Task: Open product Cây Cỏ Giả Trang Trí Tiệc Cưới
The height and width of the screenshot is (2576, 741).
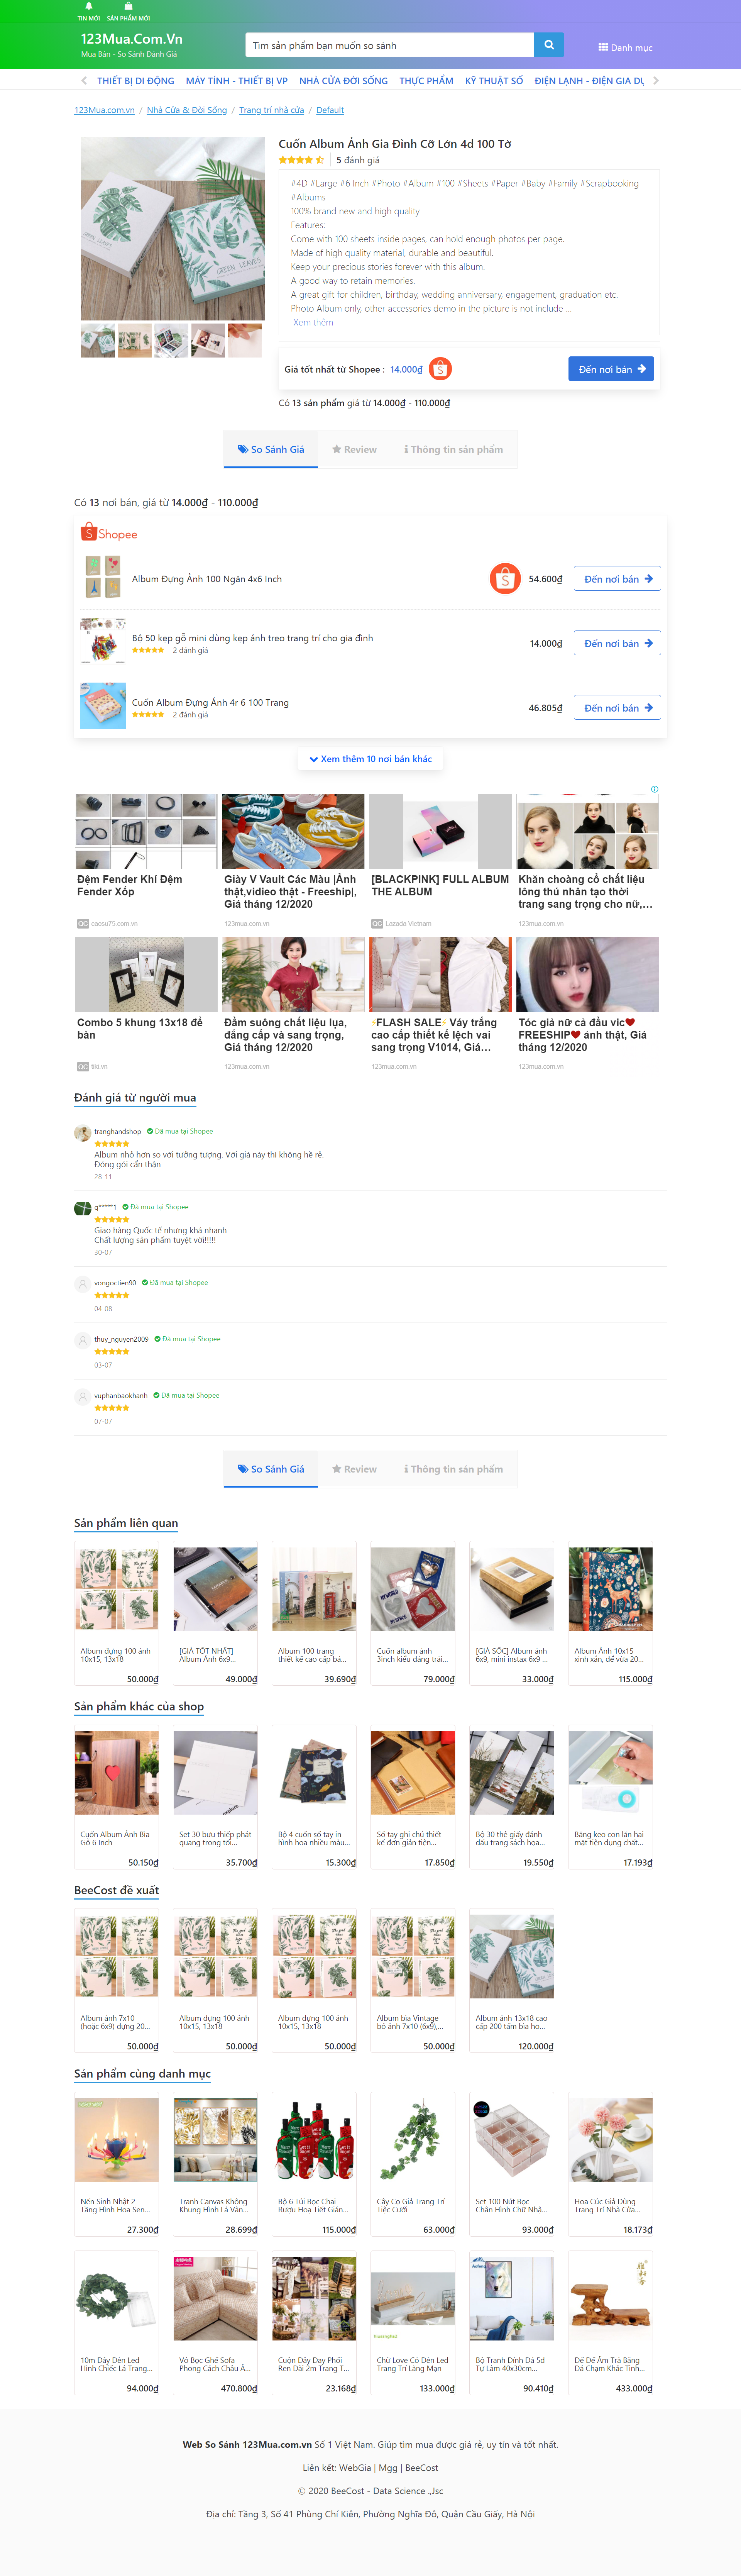Action: [x=413, y=2165]
